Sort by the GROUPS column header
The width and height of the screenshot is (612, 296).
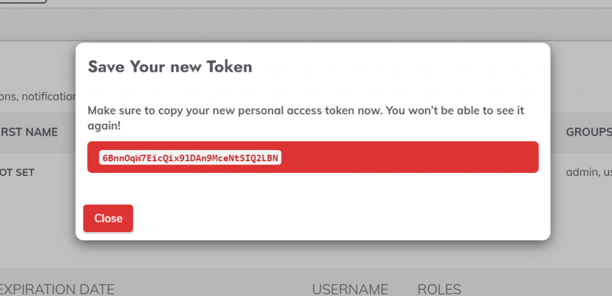point(588,132)
